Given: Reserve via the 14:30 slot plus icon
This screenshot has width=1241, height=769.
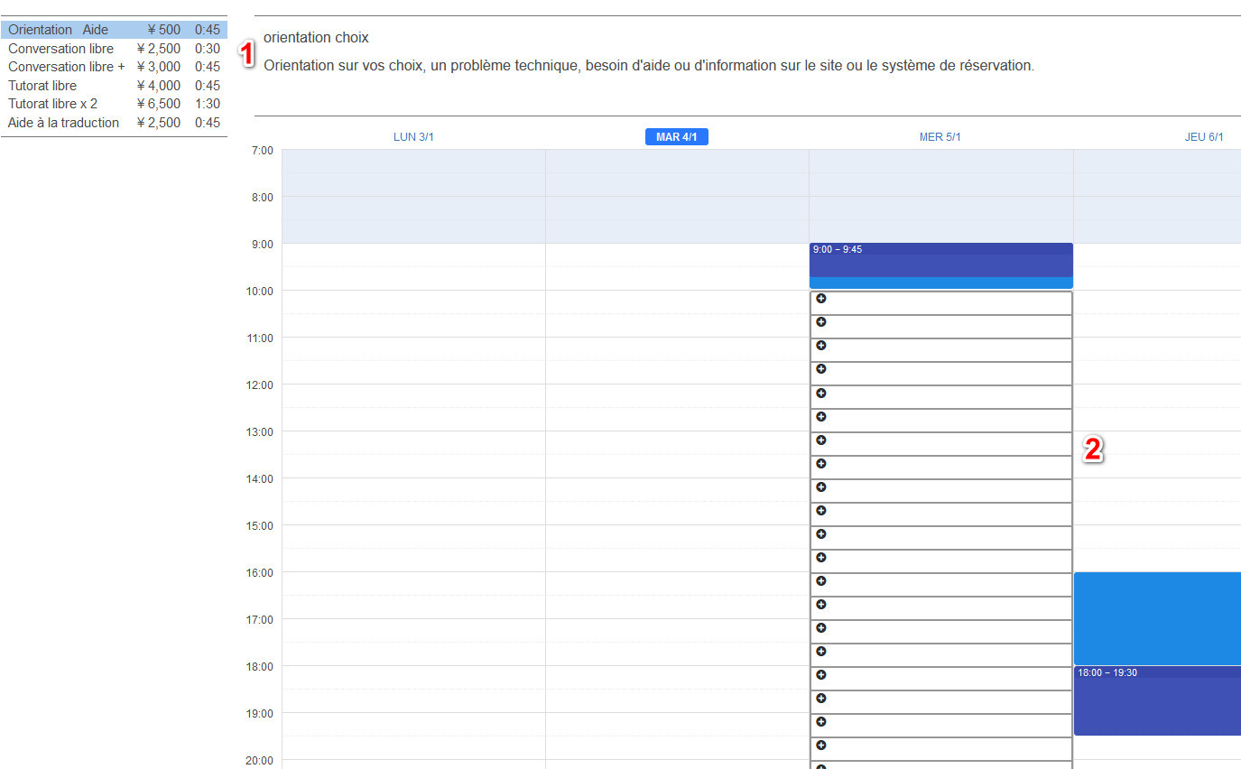Looking at the screenshot, I should pyautogui.click(x=821, y=511).
